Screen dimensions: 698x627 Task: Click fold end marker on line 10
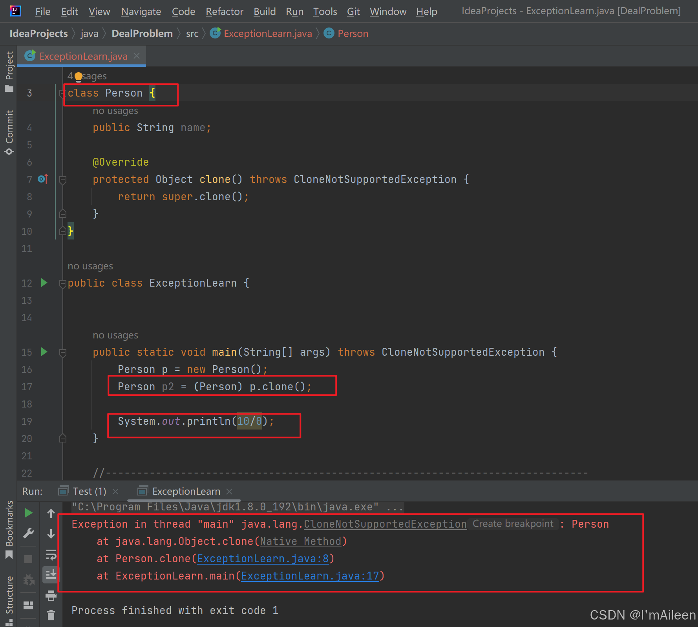(x=62, y=231)
